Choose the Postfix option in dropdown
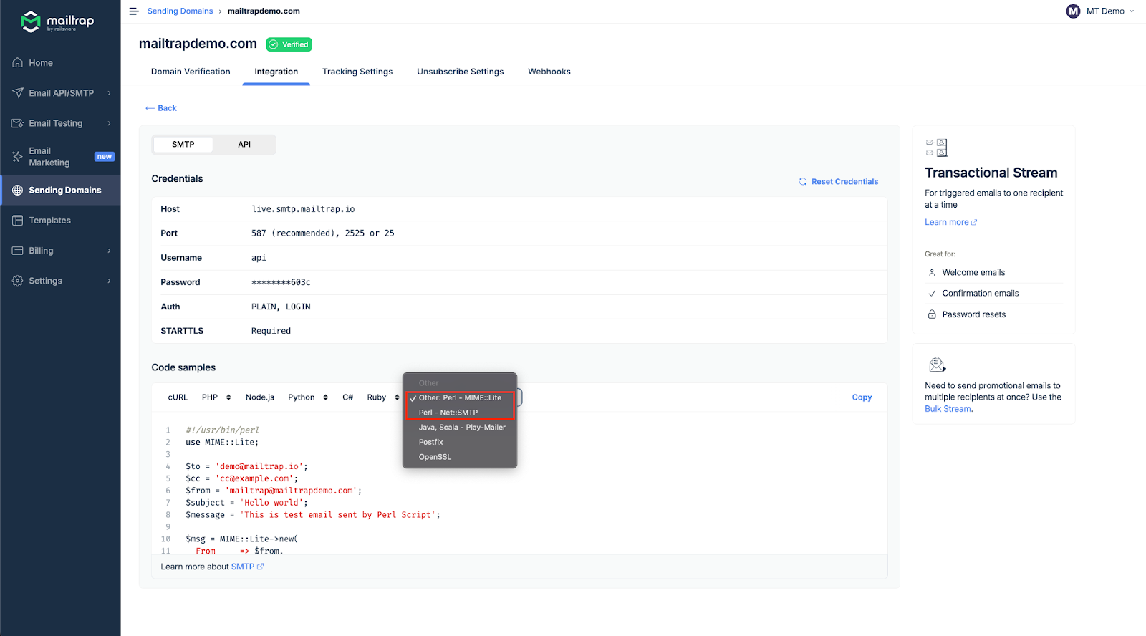The image size is (1146, 636). [431, 443]
